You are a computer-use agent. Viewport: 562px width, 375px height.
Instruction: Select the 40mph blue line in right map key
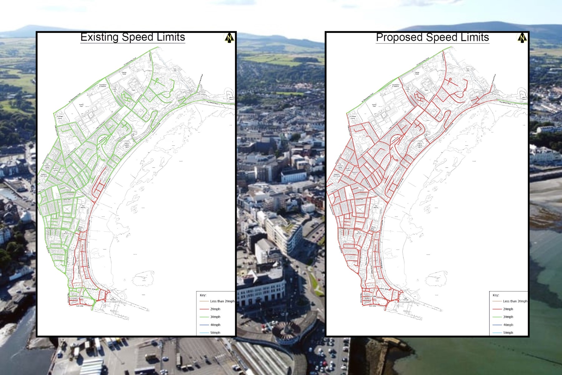click(x=497, y=325)
